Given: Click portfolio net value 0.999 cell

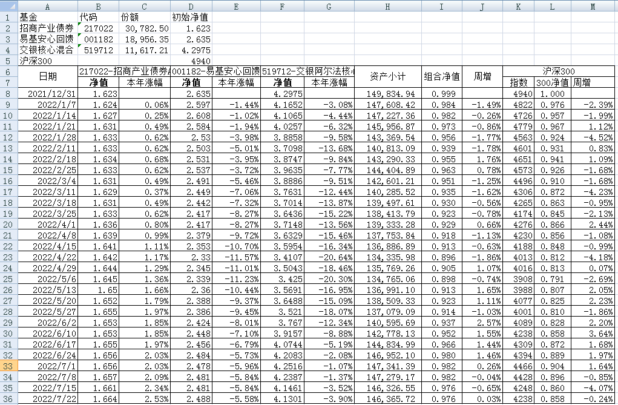Looking at the screenshot, I should 442,93.
